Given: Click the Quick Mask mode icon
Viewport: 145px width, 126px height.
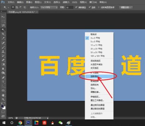Looking at the screenshot, I should coord(3,112).
